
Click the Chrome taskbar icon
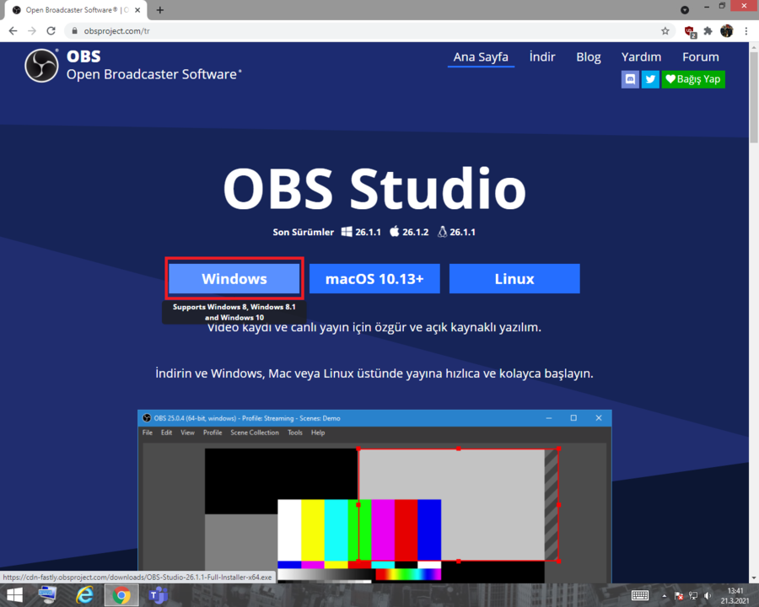[x=121, y=595]
